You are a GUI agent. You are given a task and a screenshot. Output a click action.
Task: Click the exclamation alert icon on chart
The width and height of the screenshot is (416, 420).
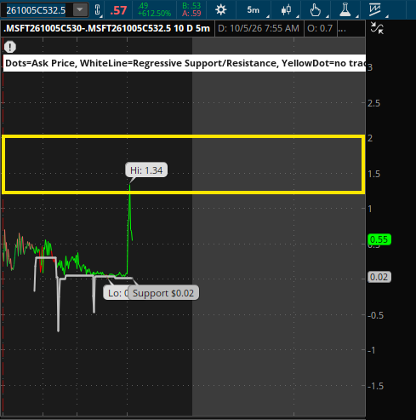click(x=10, y=47)
